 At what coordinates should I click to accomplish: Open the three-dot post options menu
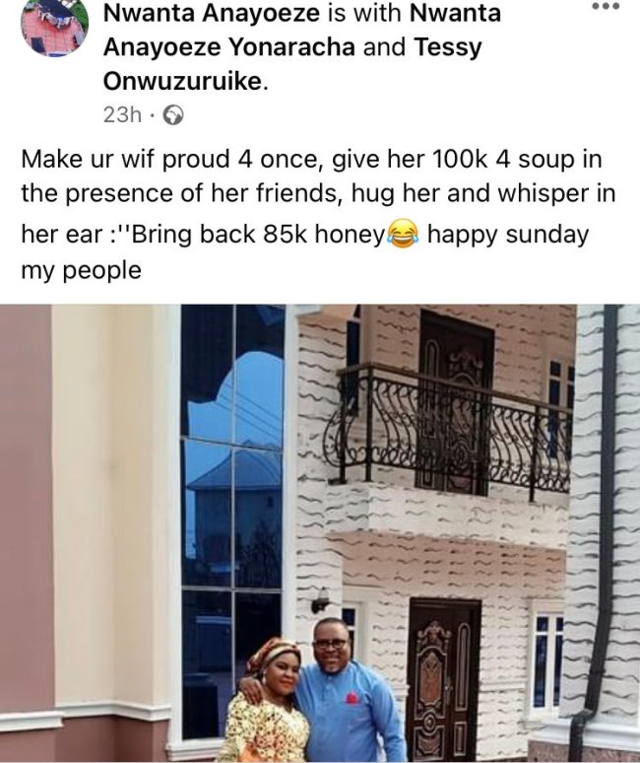pyautogui.click(x=606, y=7)
